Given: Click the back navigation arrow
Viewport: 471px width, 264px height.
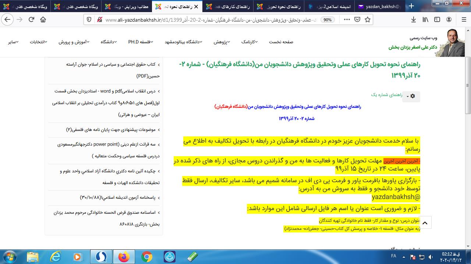Looking at the screenshot, I should 7,20.
